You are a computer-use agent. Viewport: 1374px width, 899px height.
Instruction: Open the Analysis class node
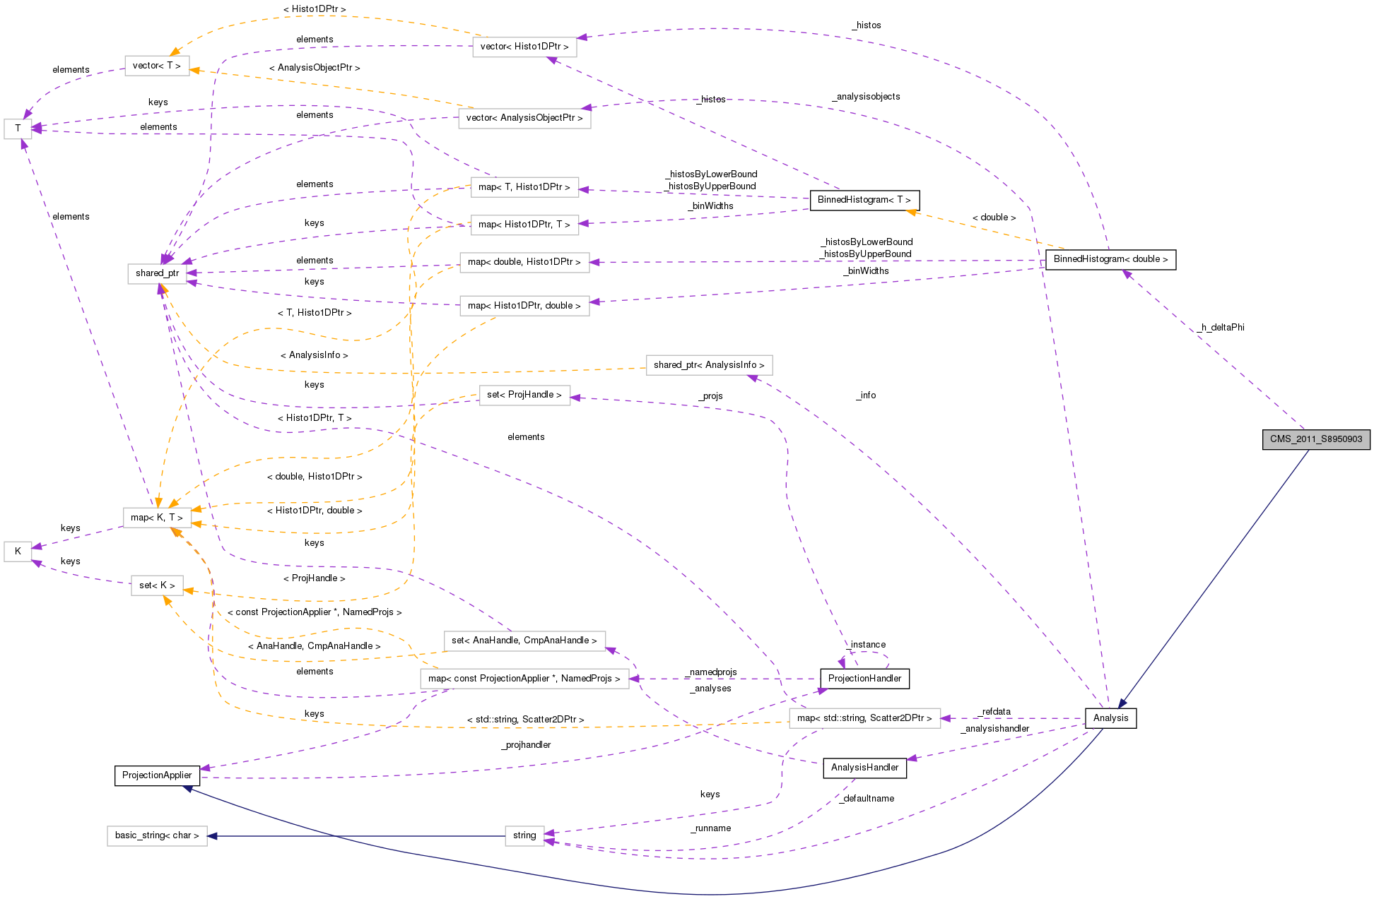coord(1110,718)
